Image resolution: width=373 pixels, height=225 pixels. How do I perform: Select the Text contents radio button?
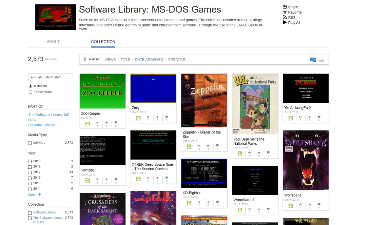[x=31, y=92]
